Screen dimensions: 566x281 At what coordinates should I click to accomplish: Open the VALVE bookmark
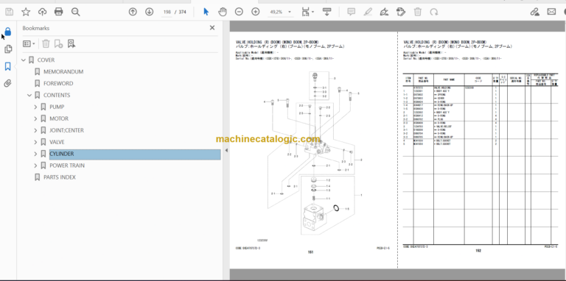[x=57, y=142]
